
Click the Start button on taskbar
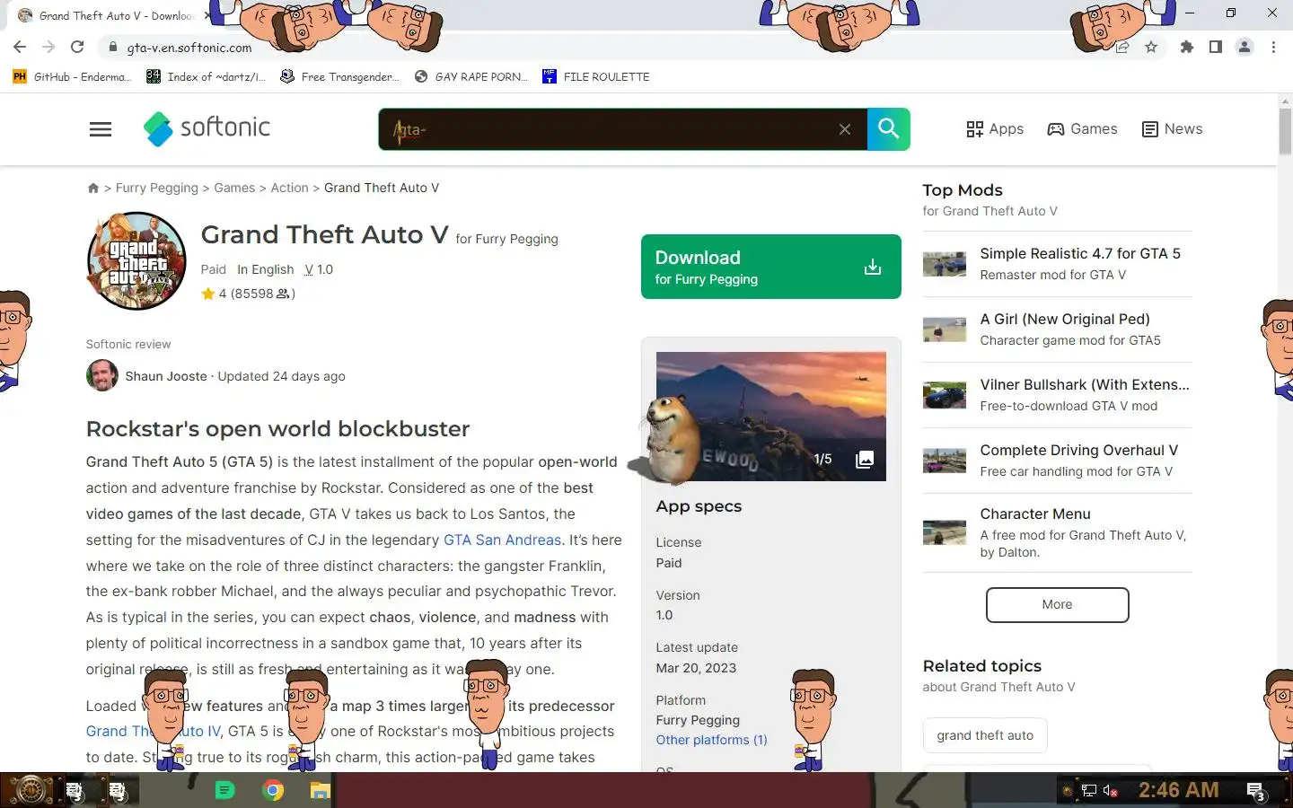click(30, 790)
